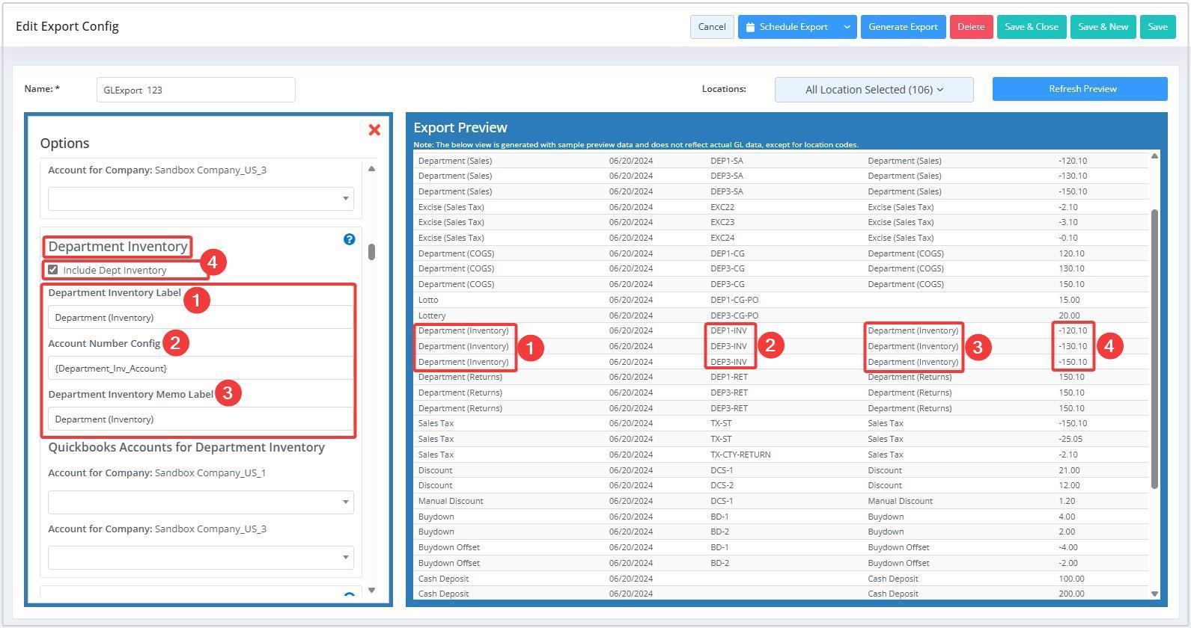
Task: Expand the Schedule Export dropdown arrow
Action: click(847, 27)
